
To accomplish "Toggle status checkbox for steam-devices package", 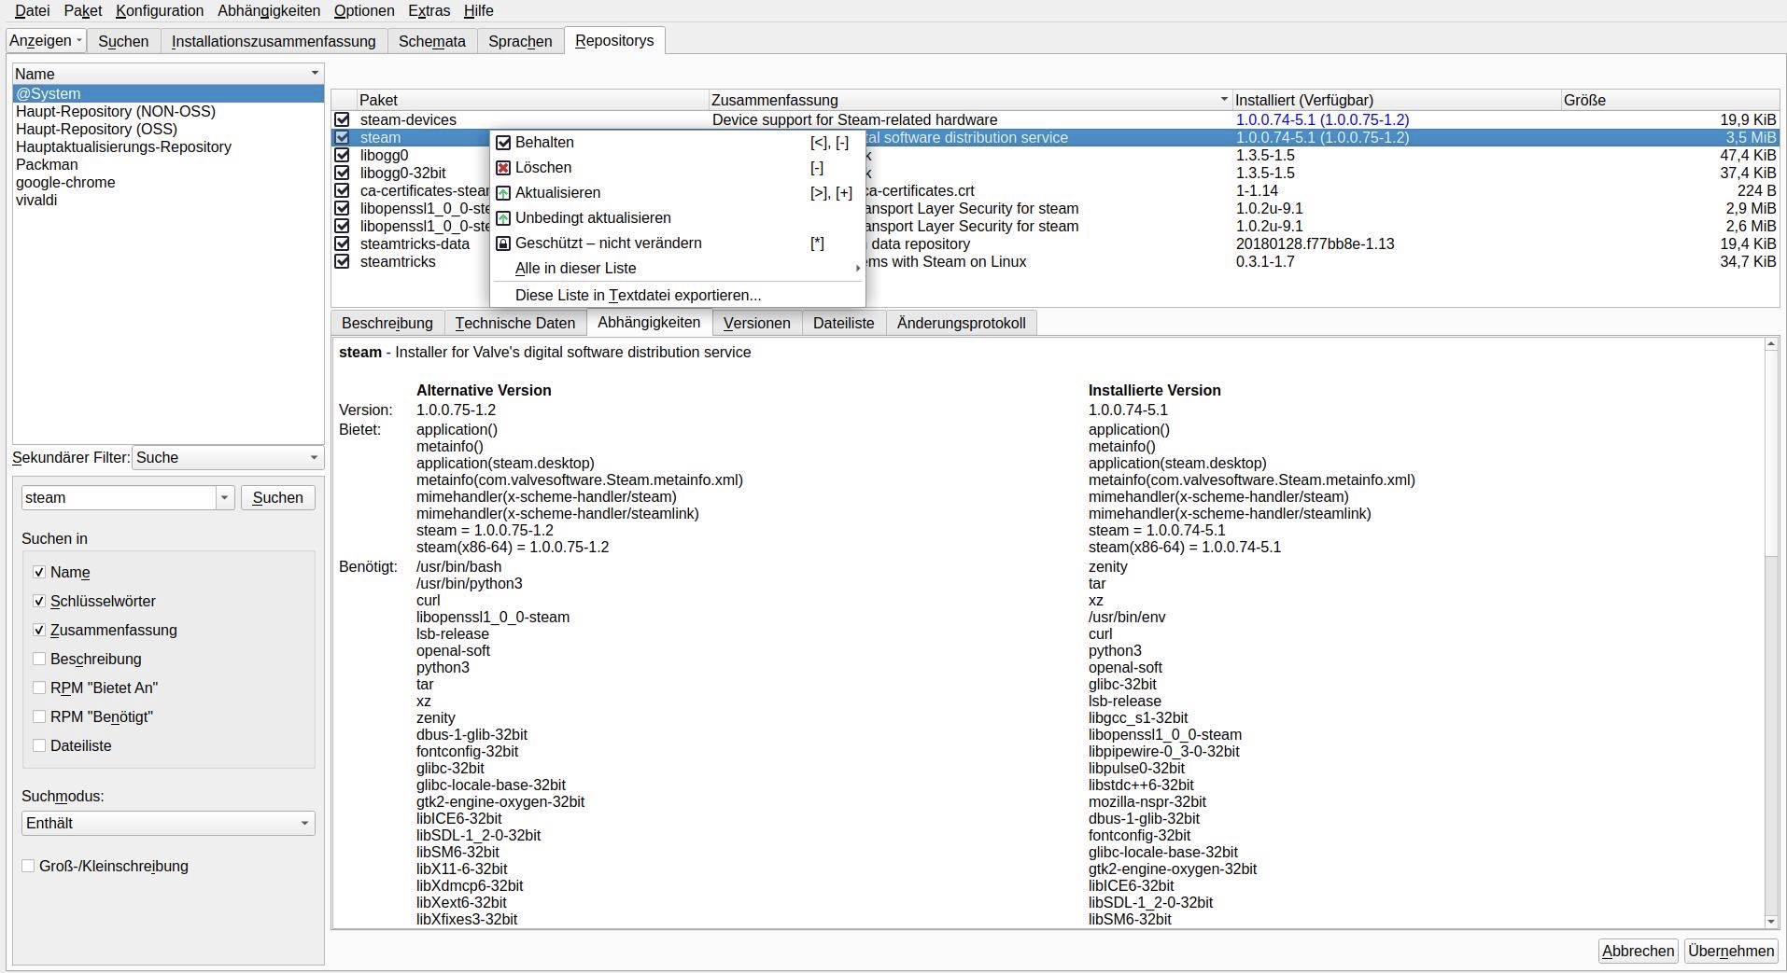I will coord(343,119).
